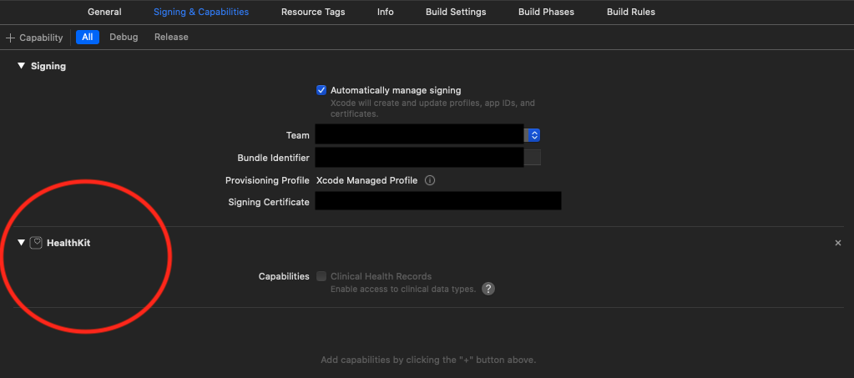Enable Clinical Health Records checkbox
854x378 pixels.
pos(321,276)
